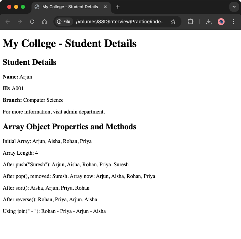The image size is (241, 239).
Task: Bookmark this page with the star
Action: pyautogui.click(x=173, y=22)
